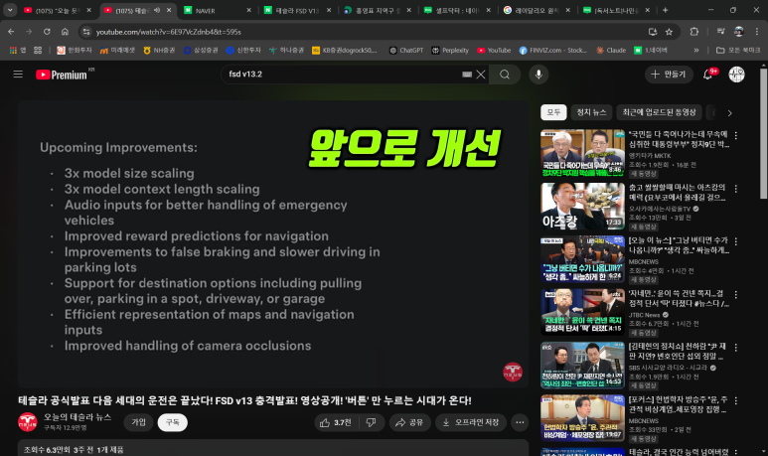Open the Chrome profile avatar
Image resolution: width=768 pixels, height=456 pixels.
738,32
